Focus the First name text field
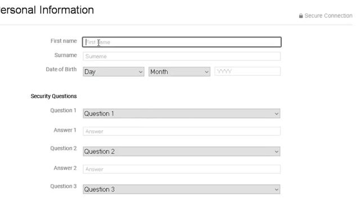This screenshot has width=360, height=202. [x=182, y=42]
